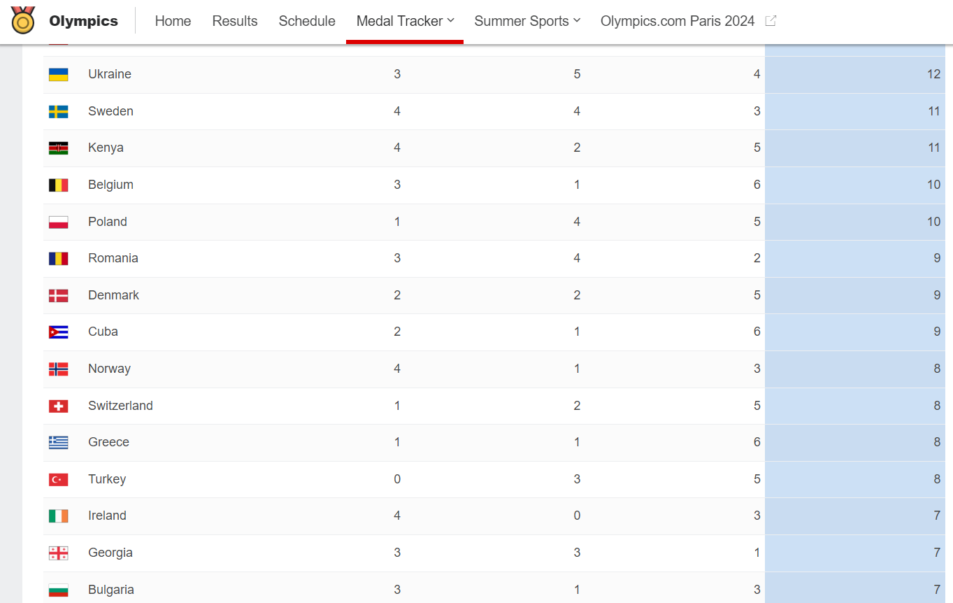The width and height of the screenshot is (953, 603).
Task: Click Georgia's bronze medal count 1
Action: pyautogui.click(x=757, y=553)
